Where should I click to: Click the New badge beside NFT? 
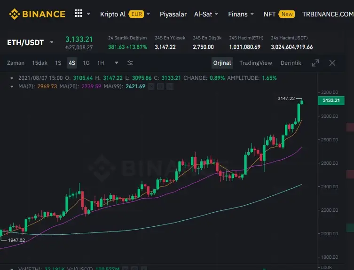click(x=287, y=14)
